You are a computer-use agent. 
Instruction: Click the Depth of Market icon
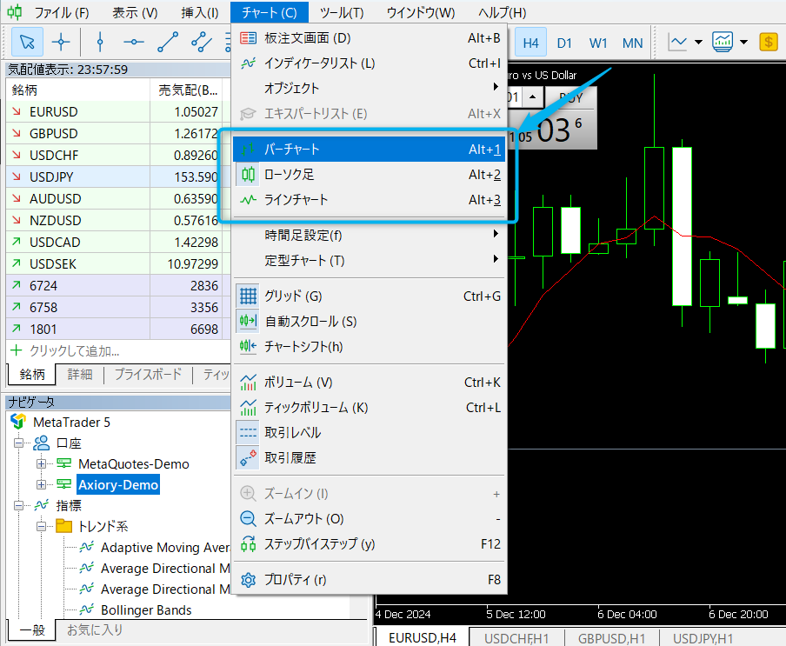tap(248, 38)
